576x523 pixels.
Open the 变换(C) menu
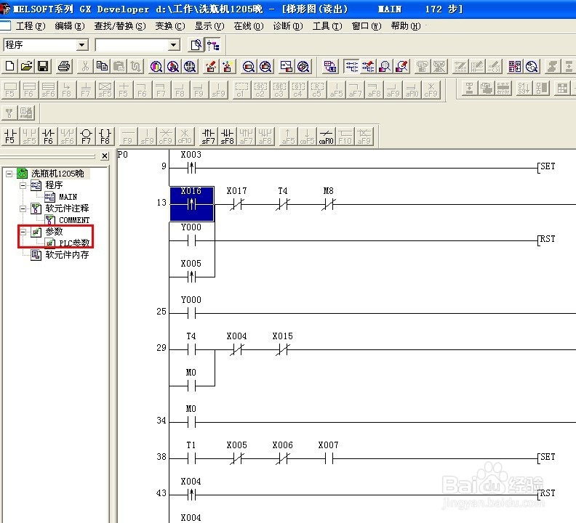click(x=170, y=26)
